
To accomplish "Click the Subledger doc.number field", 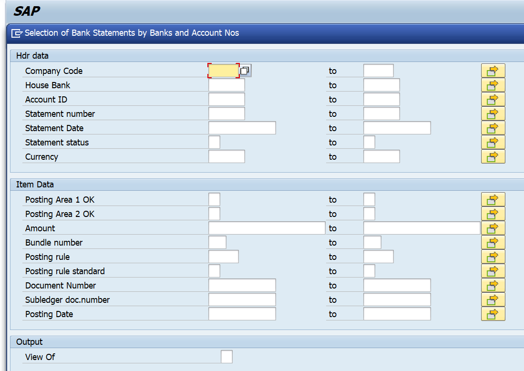I will (241, 299).
